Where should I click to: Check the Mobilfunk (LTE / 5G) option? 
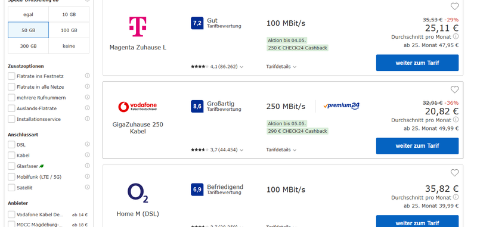click(x=11, y=177)
